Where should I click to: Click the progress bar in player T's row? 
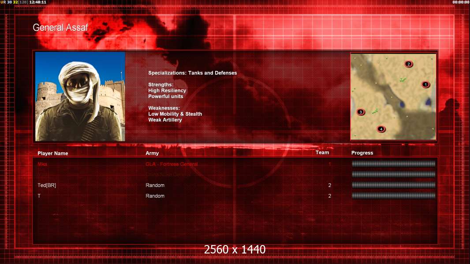tap(393, 196)
